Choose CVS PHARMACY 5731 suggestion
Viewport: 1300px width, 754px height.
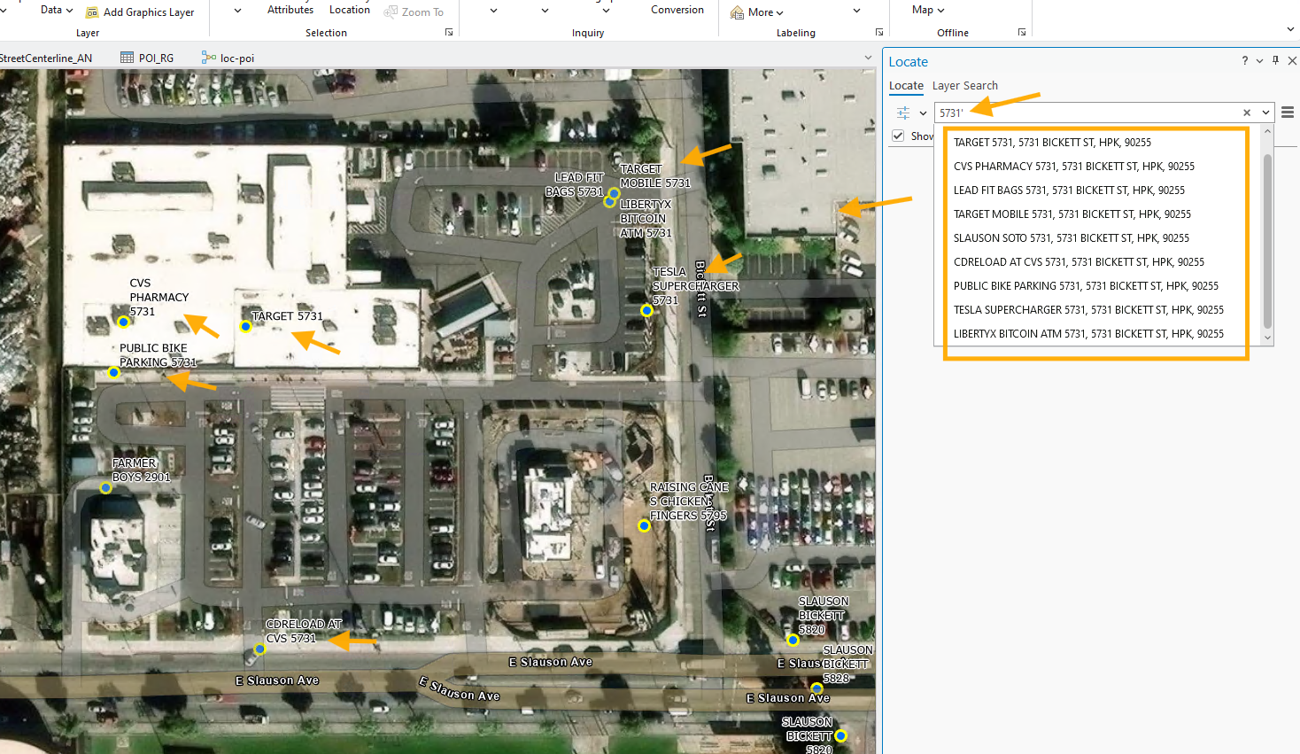click(1073, 167)
